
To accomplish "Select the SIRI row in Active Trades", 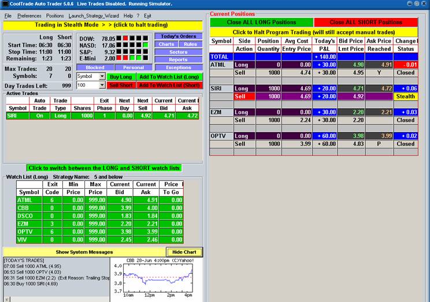I will [x=102, y=115].
